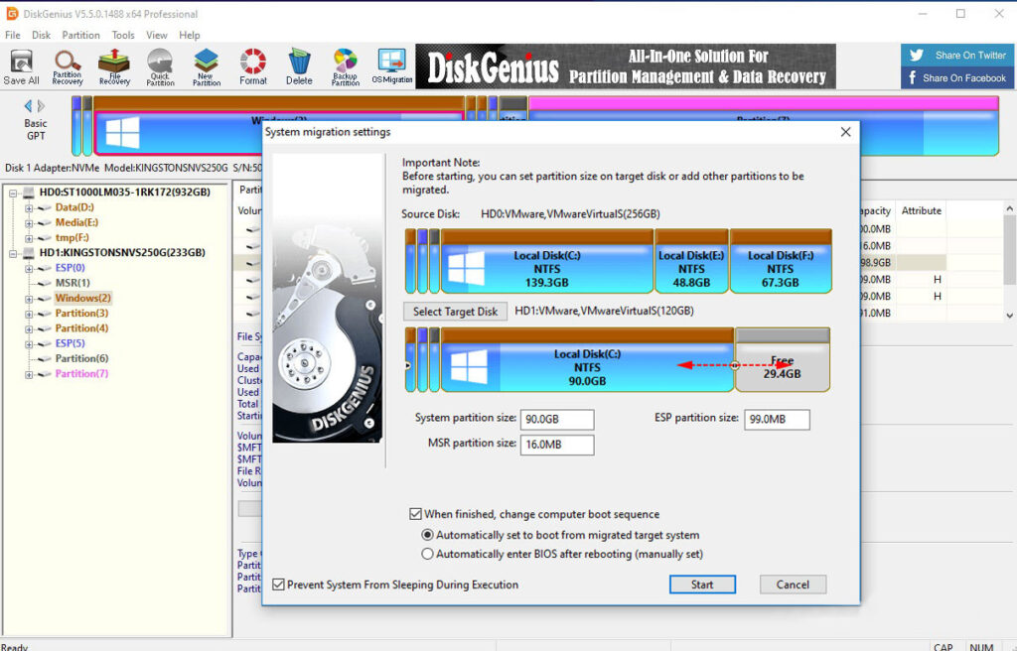Click the Select Target Disk button
This screenshot has width=1017, height=651.
[454, 311]
